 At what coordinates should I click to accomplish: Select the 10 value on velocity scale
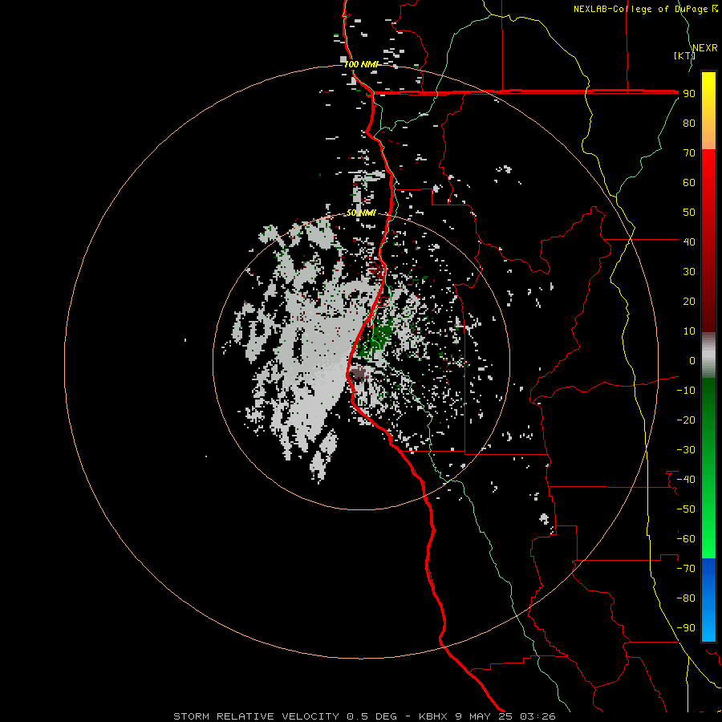tap(689, 331)
